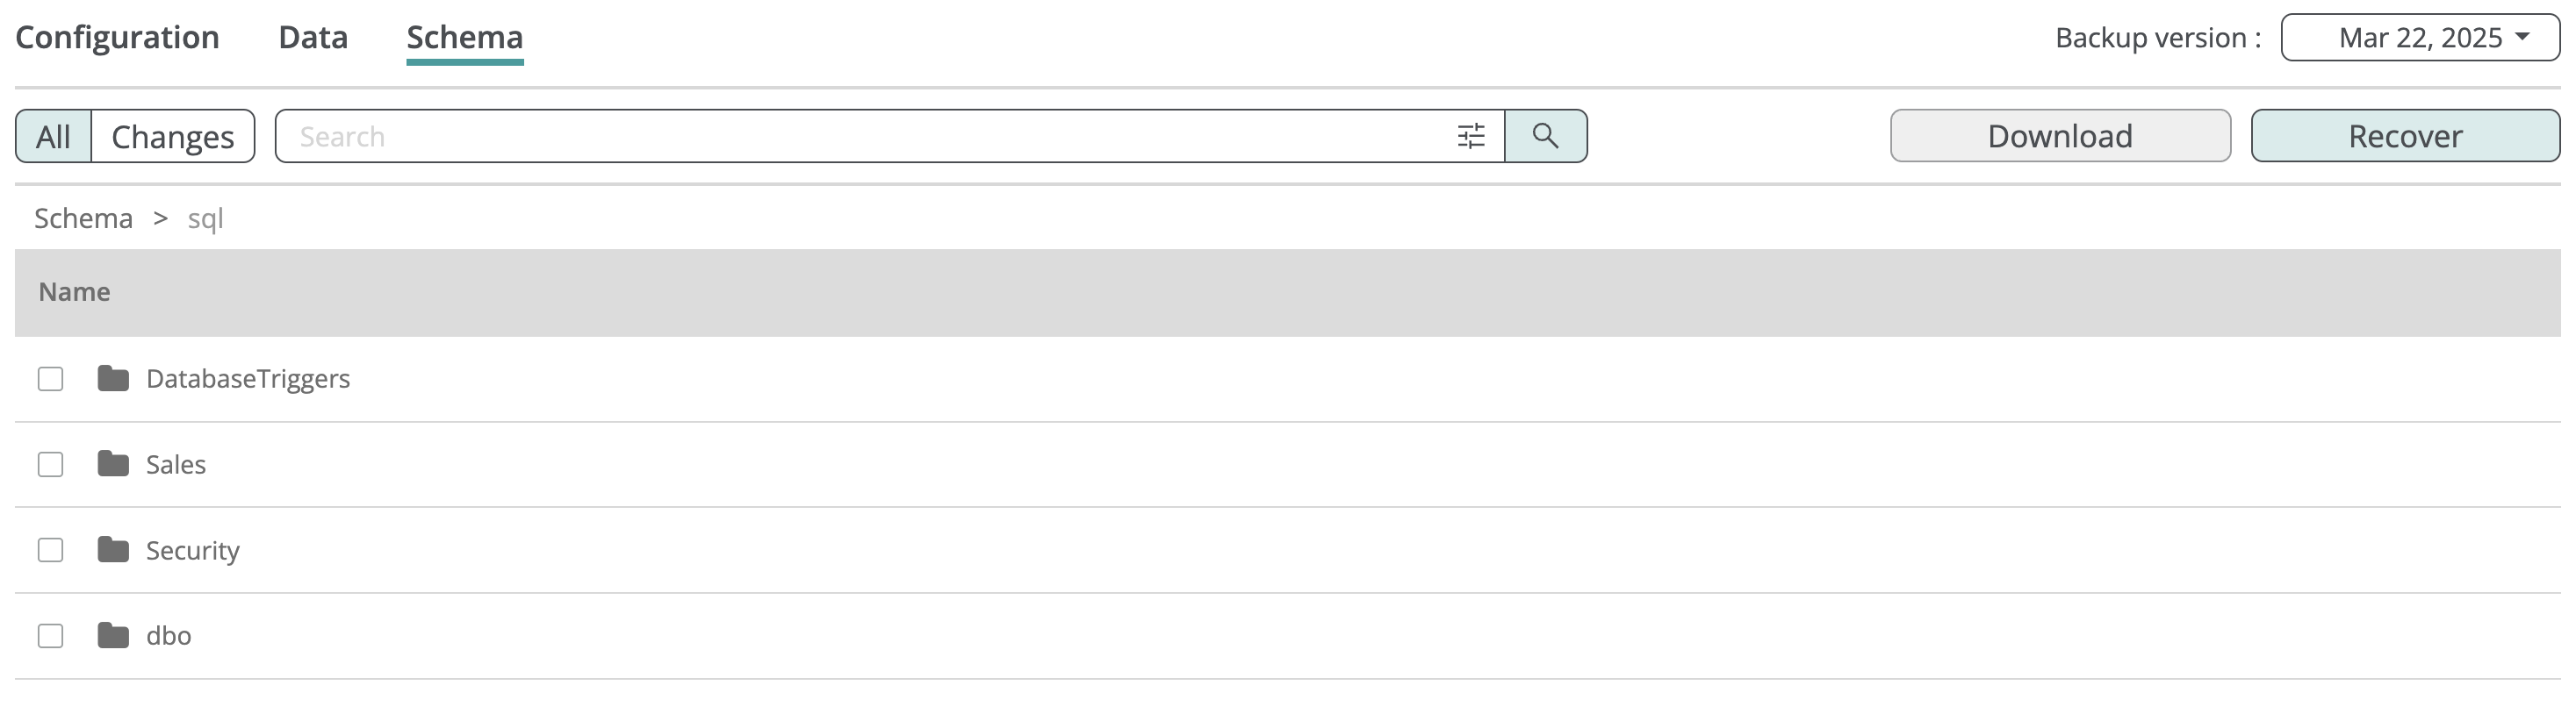Open the Data tab
The image size is (2576, 714).
click(x=313, y=38)
